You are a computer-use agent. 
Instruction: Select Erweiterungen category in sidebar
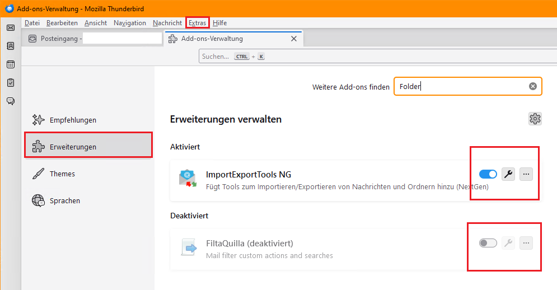pyautogui.click(x=88, y=147)
